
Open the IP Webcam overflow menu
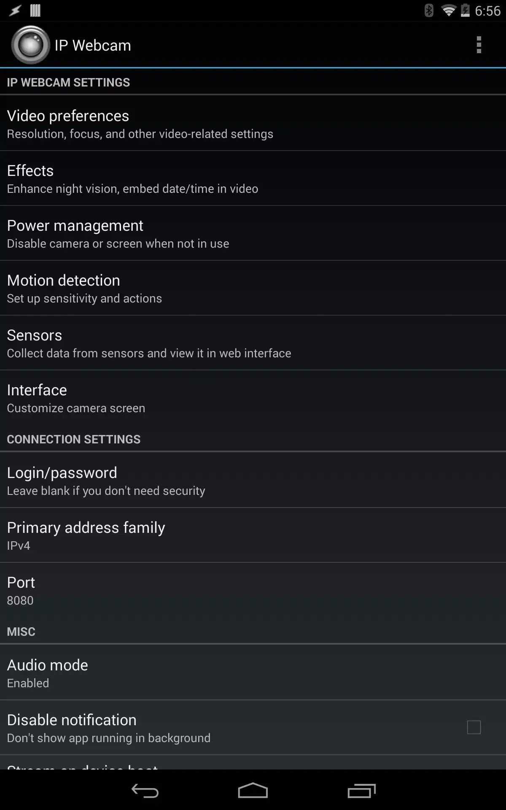pyautogui.click(x=479, y=44)
